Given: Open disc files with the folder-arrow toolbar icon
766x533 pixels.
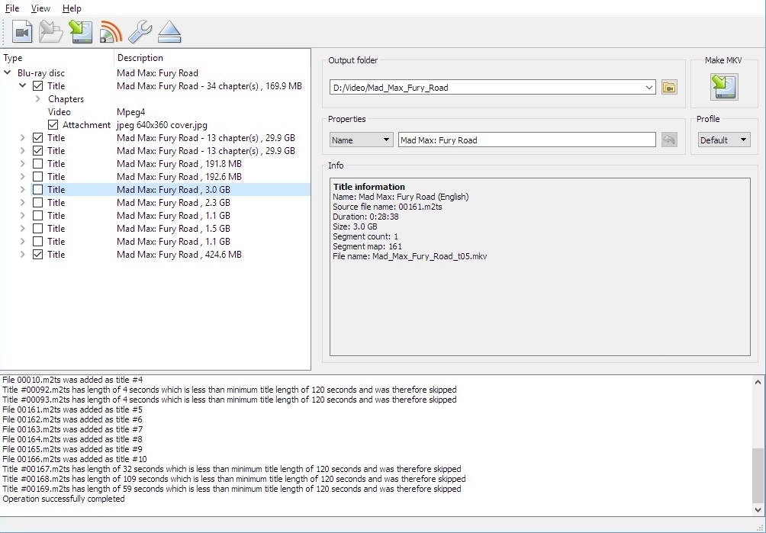Looking at the screenshot, I should point(50,31).
